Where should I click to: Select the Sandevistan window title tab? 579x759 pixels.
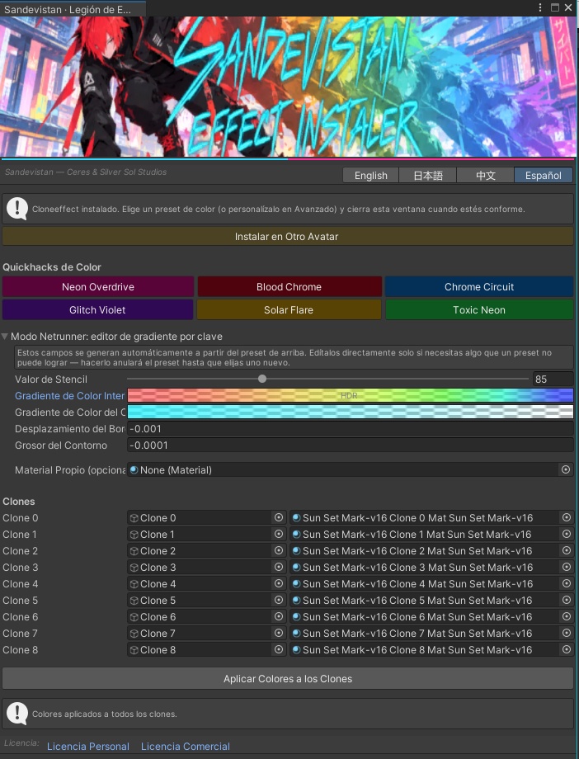tap(73, 9)
